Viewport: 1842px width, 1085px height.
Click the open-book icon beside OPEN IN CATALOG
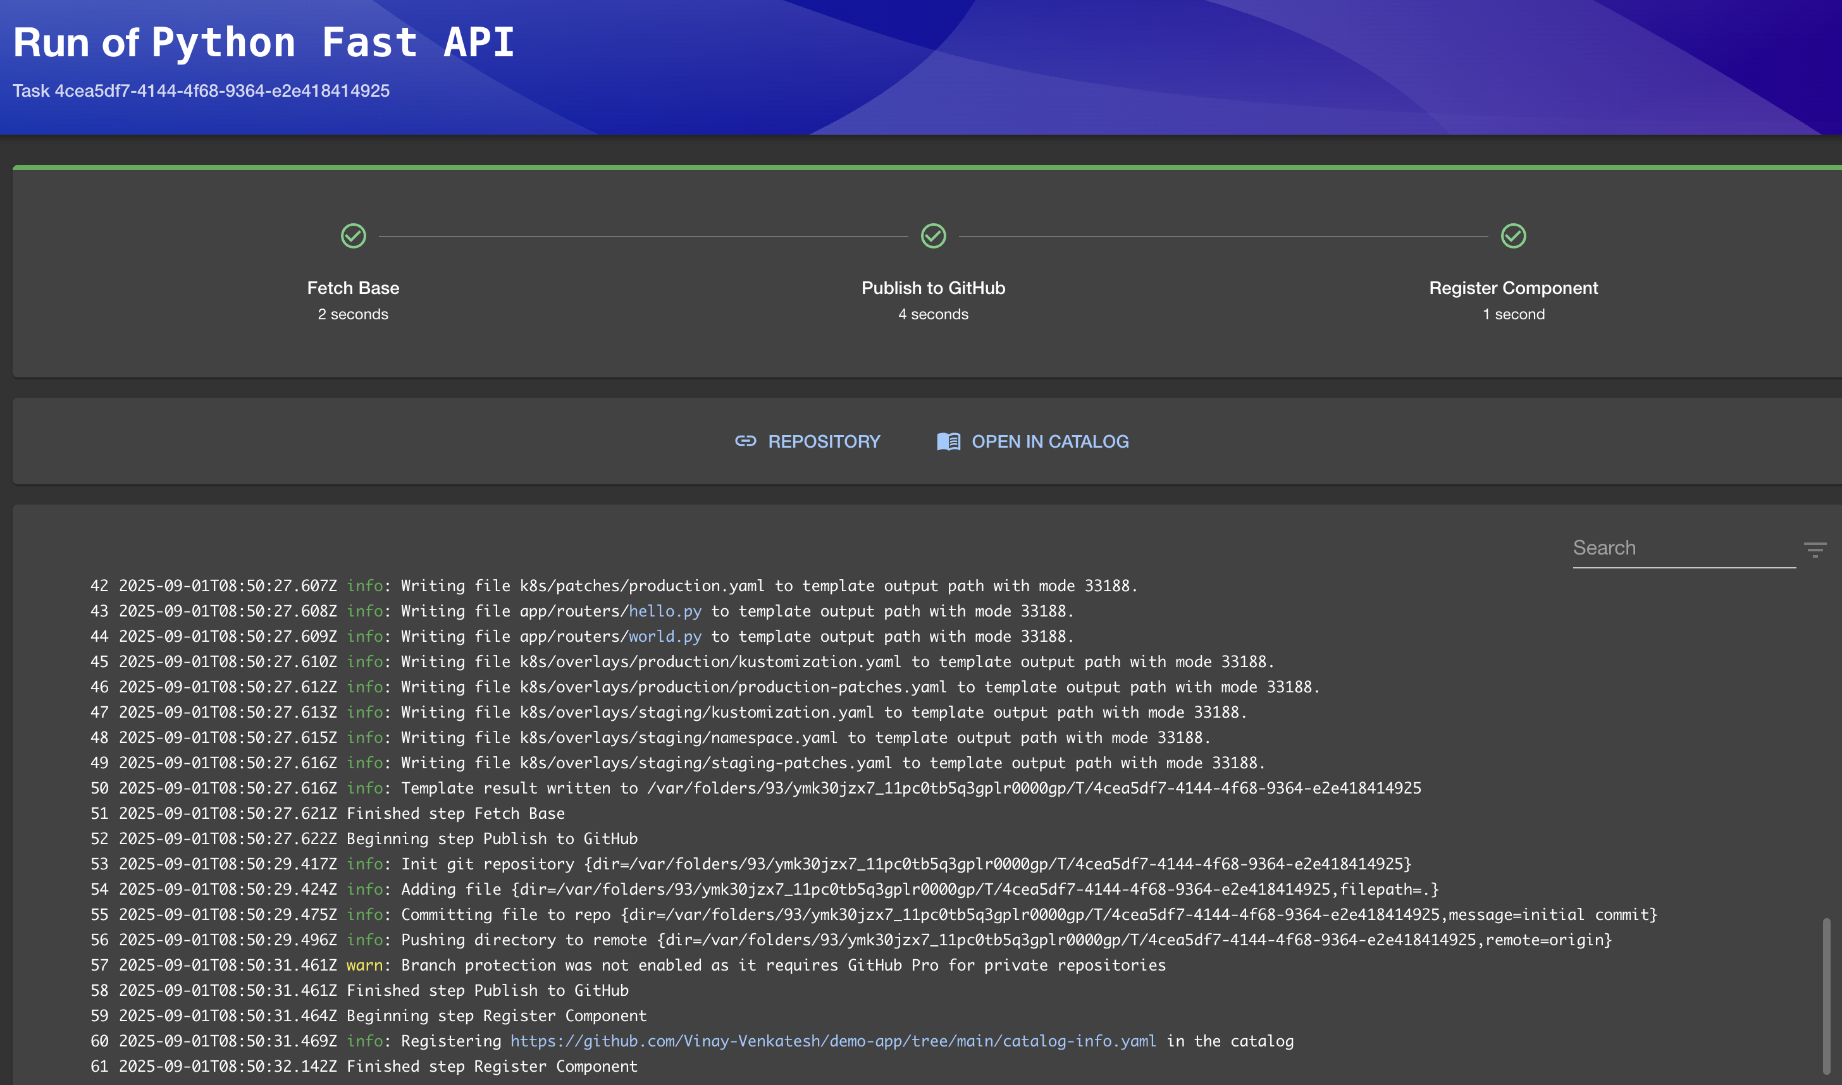tap(948, 441)
